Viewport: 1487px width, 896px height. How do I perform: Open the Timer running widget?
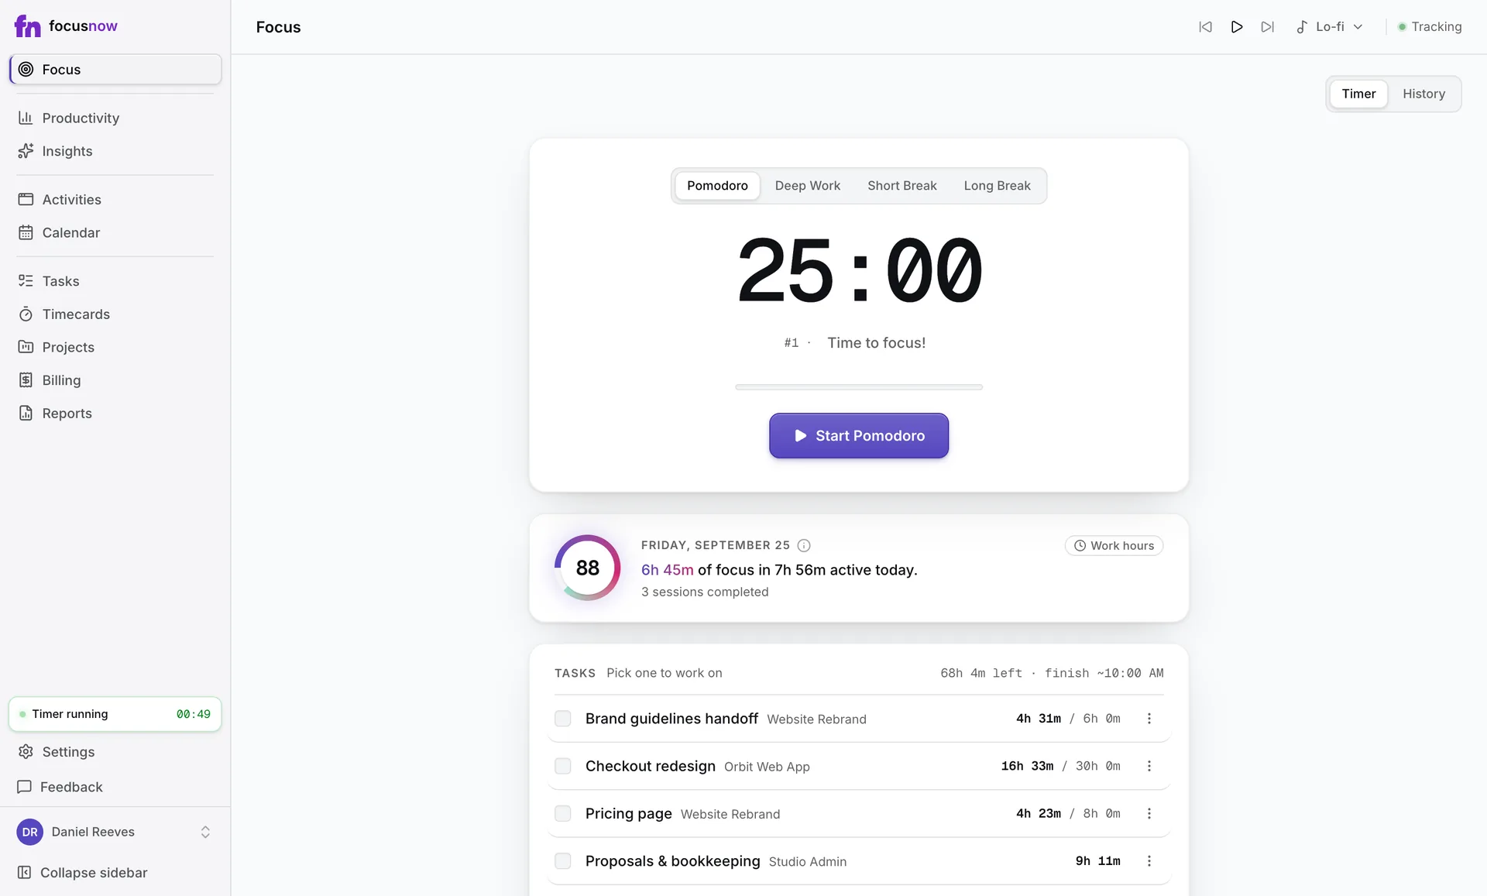[x=115, y=714]
